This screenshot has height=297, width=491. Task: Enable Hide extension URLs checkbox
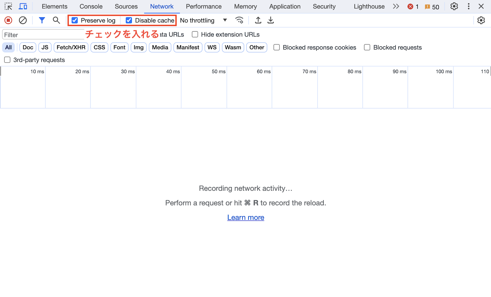(195, 34)
